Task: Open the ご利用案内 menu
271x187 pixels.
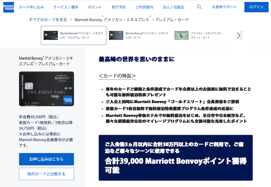Action: (144, 7)
